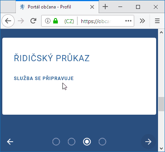Image resolution: width=165 pixels, height=152 pixels.
Task: Maximize the browser window
Action: [x=138, y=7]
